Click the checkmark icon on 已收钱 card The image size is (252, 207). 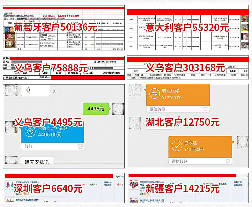click(x=176, y=146)
